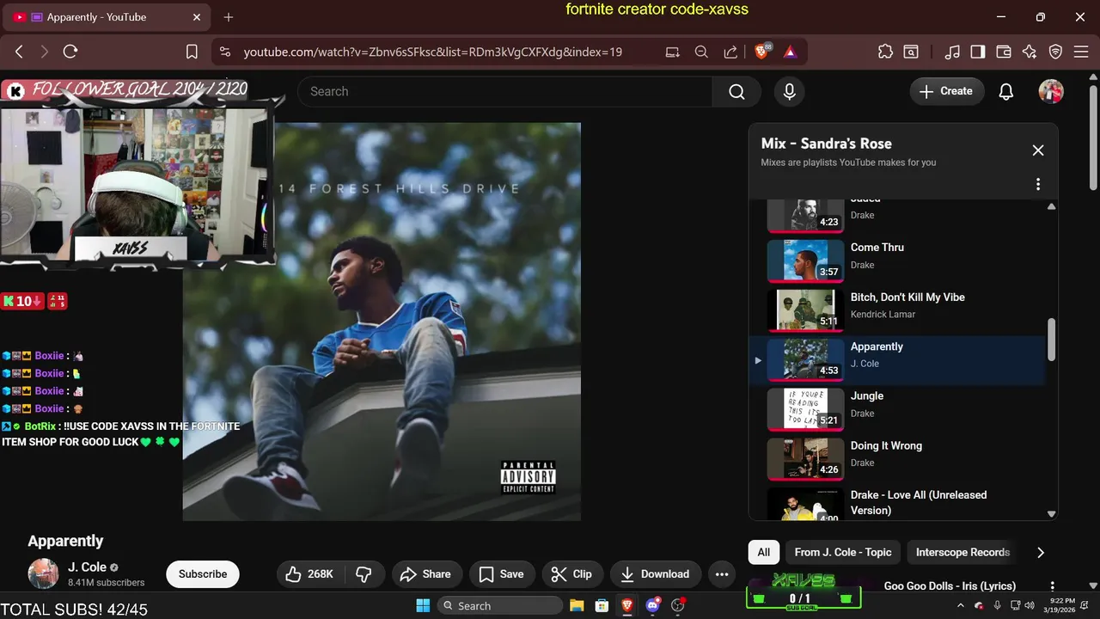This screenshot has width=1100, height=619.
Task: Reload the YouTube page
Action: [70, 52]
